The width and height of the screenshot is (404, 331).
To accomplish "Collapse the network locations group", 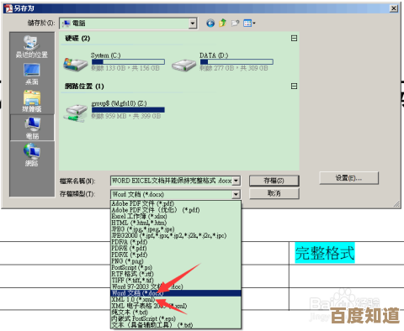I will click(294, 86).
